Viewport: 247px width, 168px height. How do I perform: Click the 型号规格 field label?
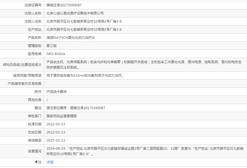35,54
